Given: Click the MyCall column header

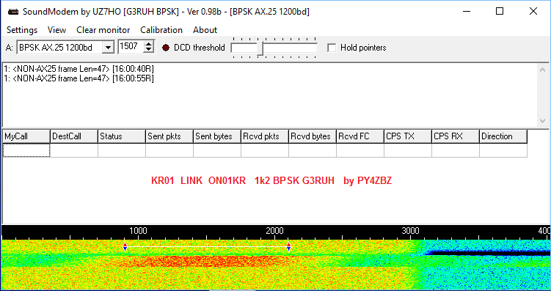Looking at the screenshot, I should [x=26, y=136].
